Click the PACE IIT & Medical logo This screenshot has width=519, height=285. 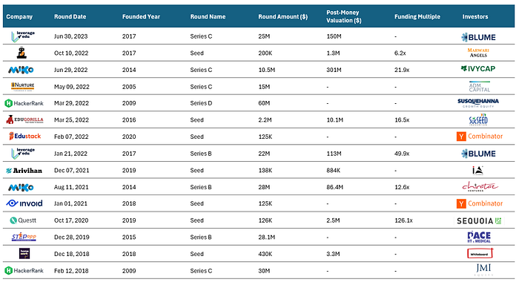479,237
